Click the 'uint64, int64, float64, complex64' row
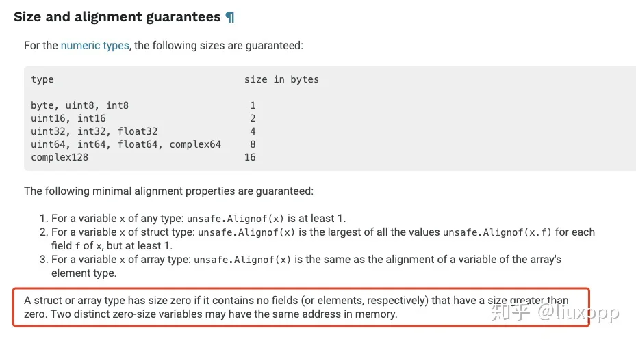 pos(143,144)
